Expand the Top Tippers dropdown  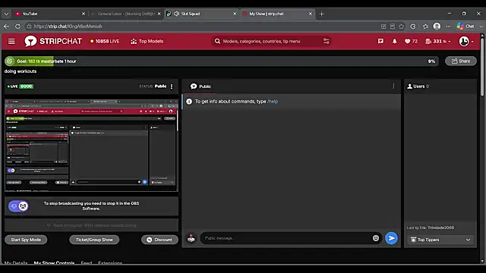[440, 240]
